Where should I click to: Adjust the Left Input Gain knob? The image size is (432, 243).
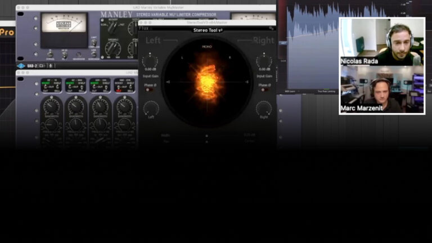pos(150,61)
